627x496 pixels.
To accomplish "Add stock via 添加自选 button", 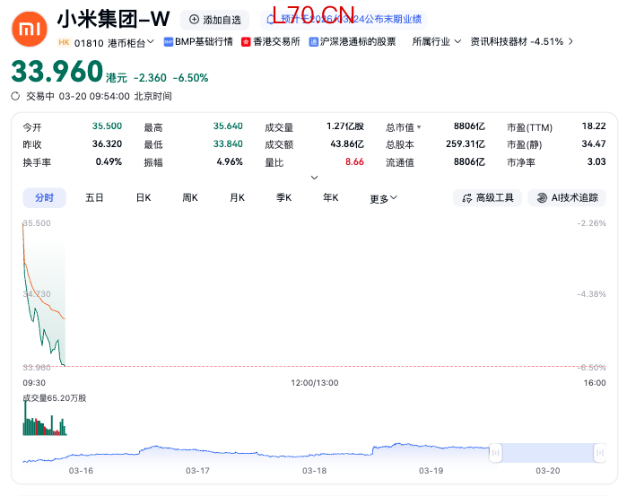I will click(x=214, y=20).
